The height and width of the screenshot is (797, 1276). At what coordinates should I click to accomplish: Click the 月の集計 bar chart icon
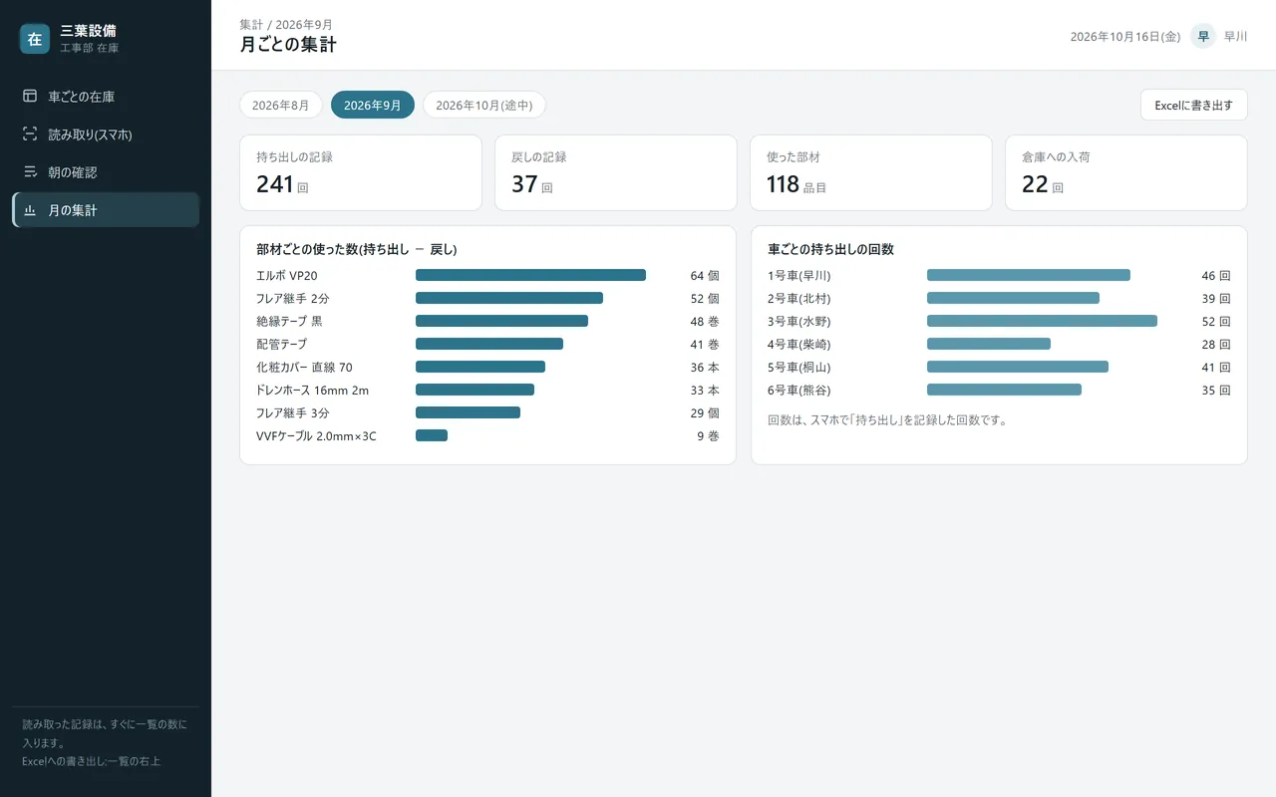[x=30, y=210]
